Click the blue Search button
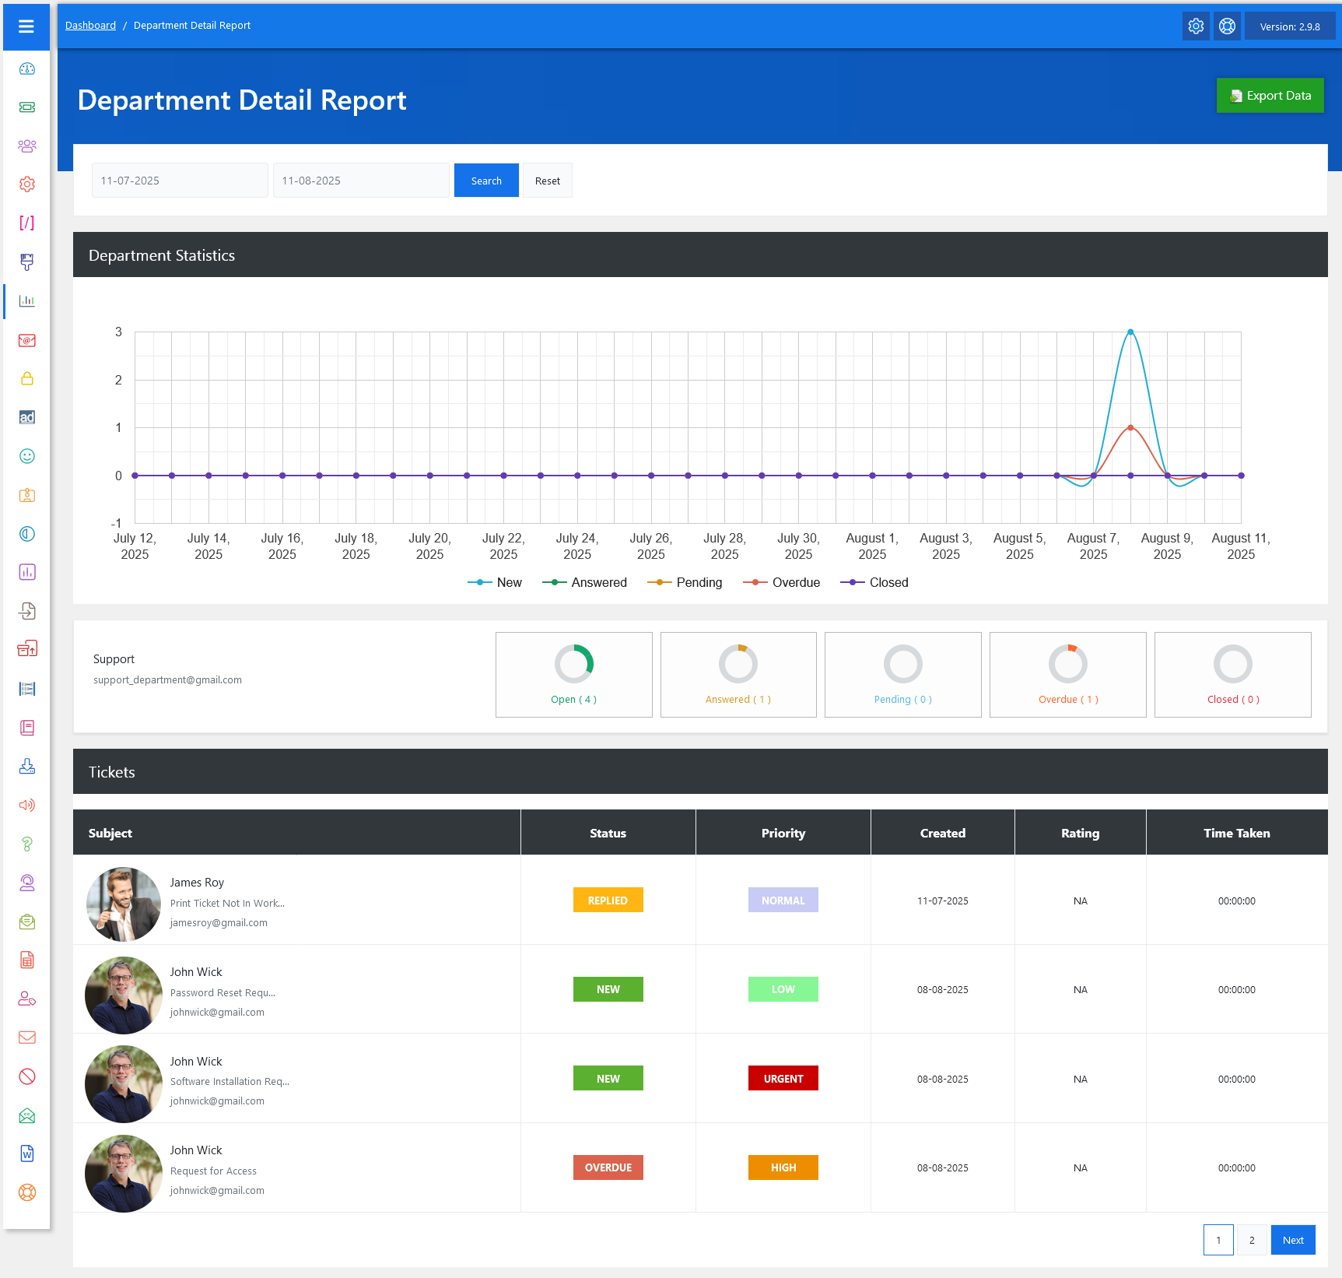The height and width of the screenshot is (1278, 1342). 486,181
